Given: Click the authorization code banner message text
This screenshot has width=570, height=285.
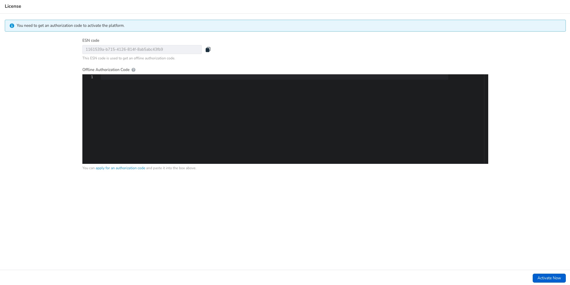Looking at the screenshot, I should 71,26.
